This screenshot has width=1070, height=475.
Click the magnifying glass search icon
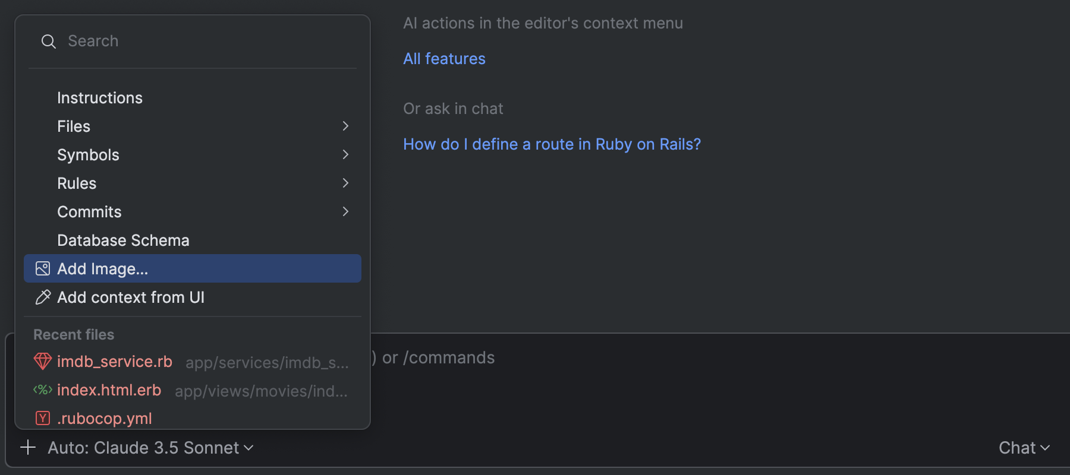pos(48,42)
